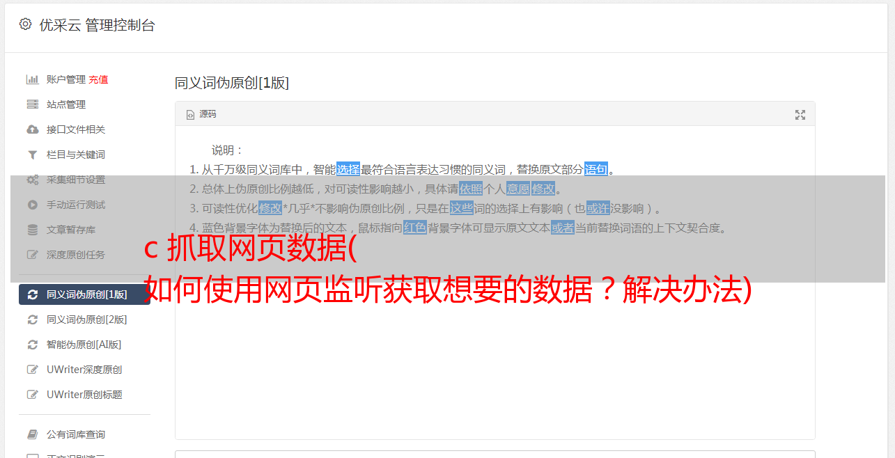Select UWriter深度原创 in sidebar
The height and width of the screenshot is (458, 895).
pyautogui.click(x=84, y=370)
